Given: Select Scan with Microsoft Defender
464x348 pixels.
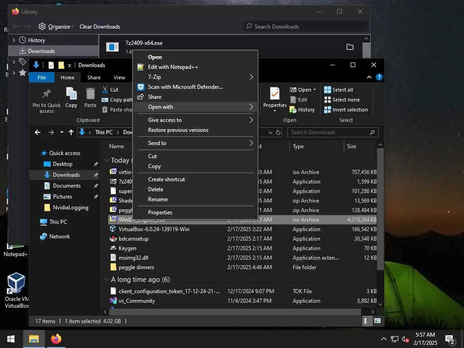Looking at the screenshot, I should click(x=185, y=87).
